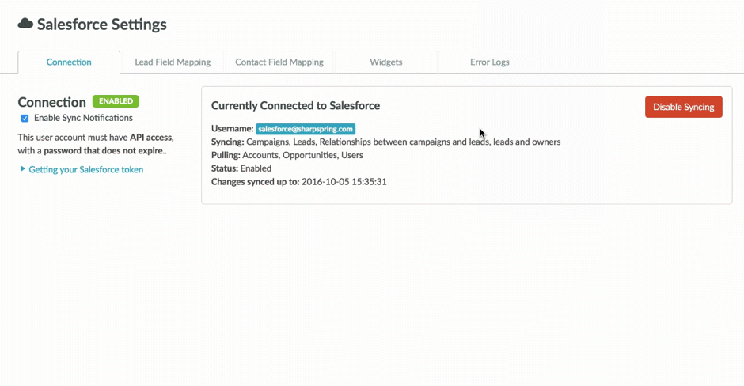Click the cloud icon beside Salesforce Settings
The height and width of the screenshot is (386, 744).
point(25,25)
